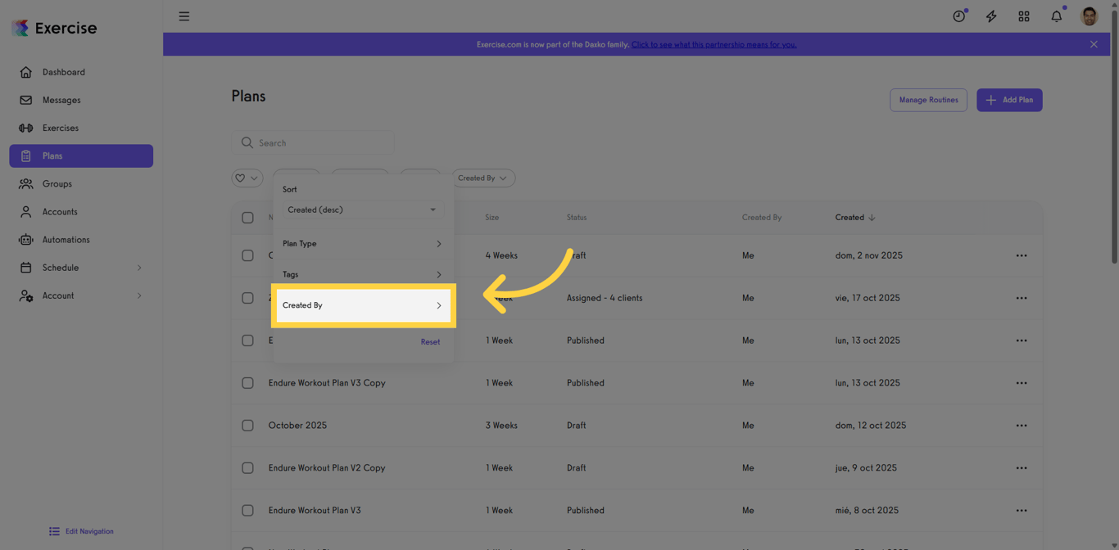Click the user profile avatar

pos(1089,16)
